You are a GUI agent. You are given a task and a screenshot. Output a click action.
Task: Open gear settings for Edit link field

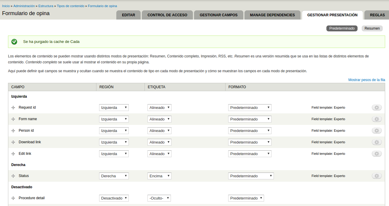377,154
